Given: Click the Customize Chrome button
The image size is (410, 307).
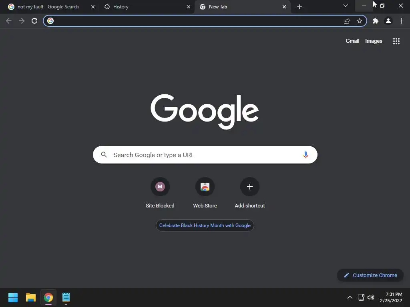Looking at the screenshot, I should pos(370,275).
